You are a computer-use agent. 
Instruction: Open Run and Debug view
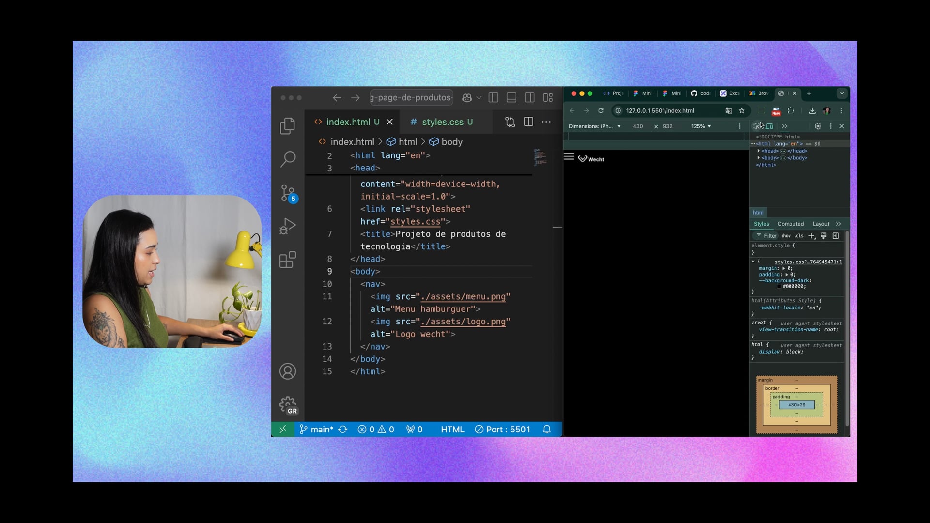click(287, 226)
